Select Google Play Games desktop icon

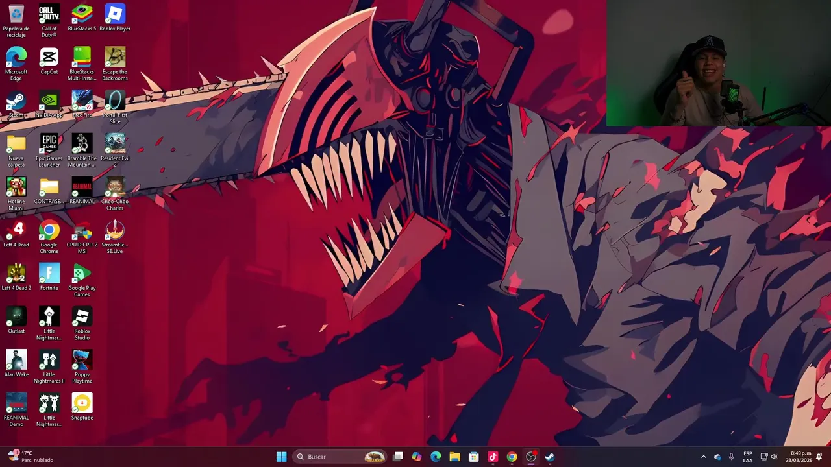pos(82,280)
